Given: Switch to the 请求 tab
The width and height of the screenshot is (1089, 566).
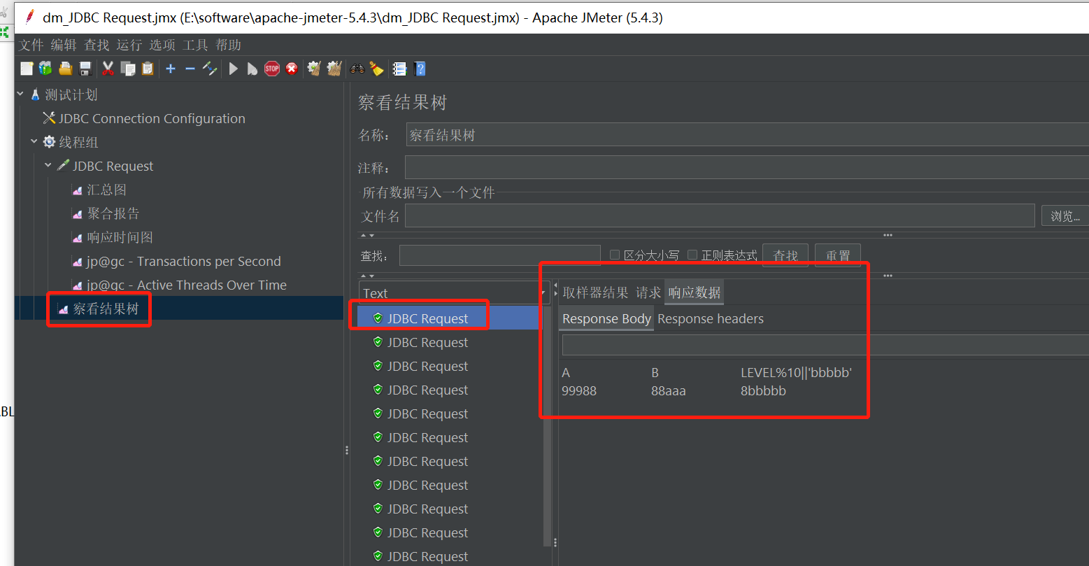Looking at the screenshot, I should (648, 292).
